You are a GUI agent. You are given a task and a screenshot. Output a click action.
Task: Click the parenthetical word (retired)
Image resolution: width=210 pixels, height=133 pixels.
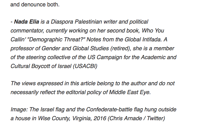pos(121,48)
